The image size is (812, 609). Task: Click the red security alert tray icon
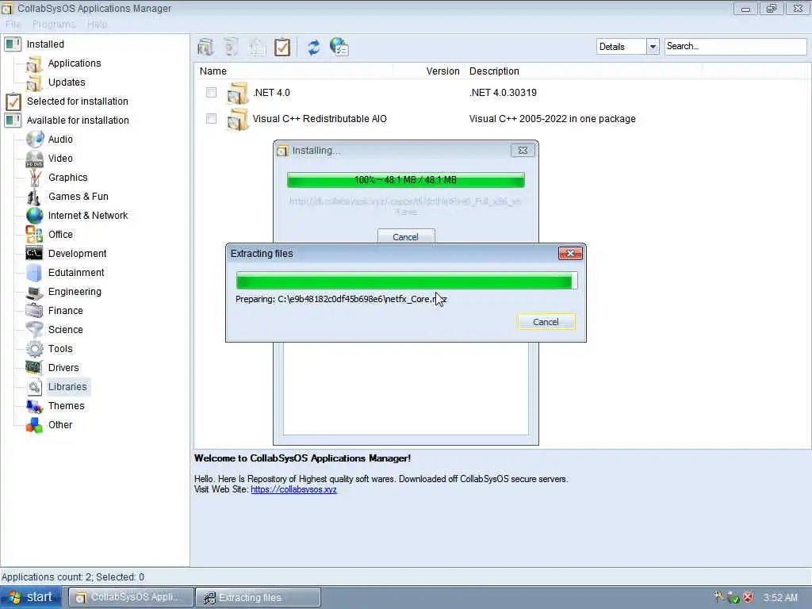[x=748, y=598]
